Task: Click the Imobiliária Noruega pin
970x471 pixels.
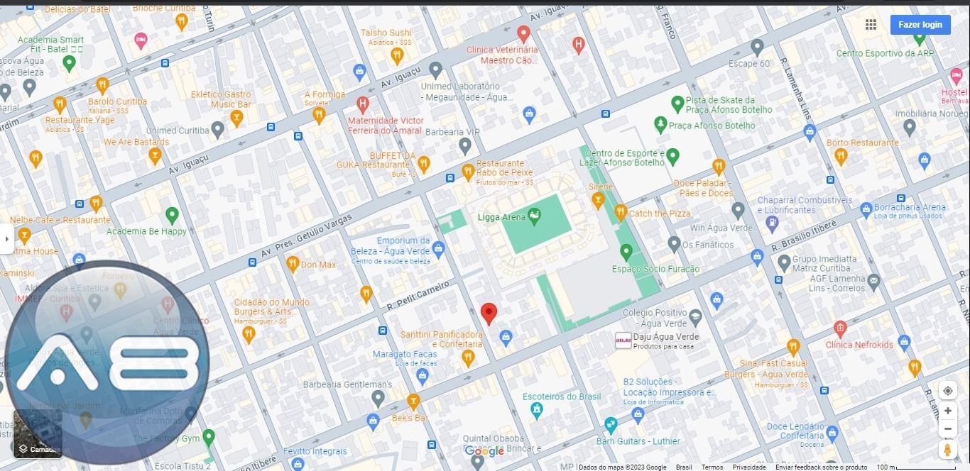Action: [x=909, y=128]
